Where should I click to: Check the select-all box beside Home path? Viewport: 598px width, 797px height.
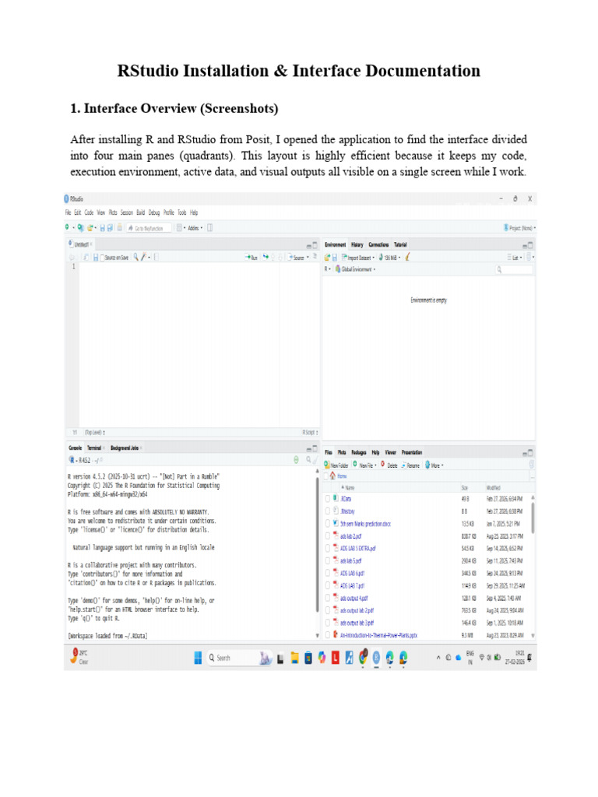326,476
